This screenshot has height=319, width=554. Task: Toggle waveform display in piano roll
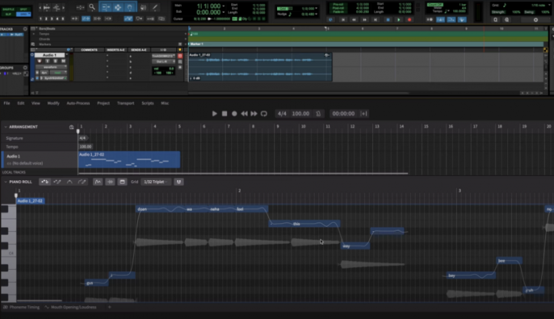point(110,181)
